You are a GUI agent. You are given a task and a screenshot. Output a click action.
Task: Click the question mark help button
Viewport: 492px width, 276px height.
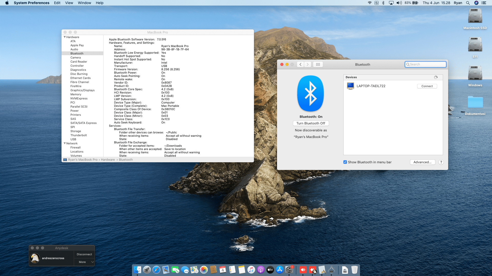(441, 162)
